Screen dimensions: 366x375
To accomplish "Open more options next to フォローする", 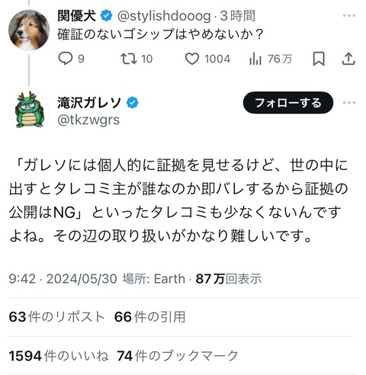I will coord(349,103).
